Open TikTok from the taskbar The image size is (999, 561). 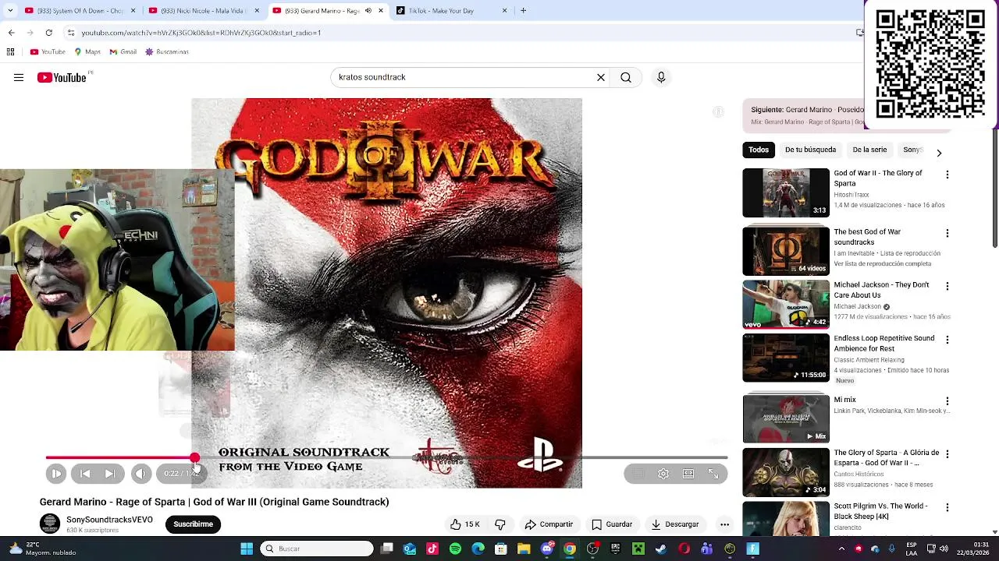[x=432, y=549]
